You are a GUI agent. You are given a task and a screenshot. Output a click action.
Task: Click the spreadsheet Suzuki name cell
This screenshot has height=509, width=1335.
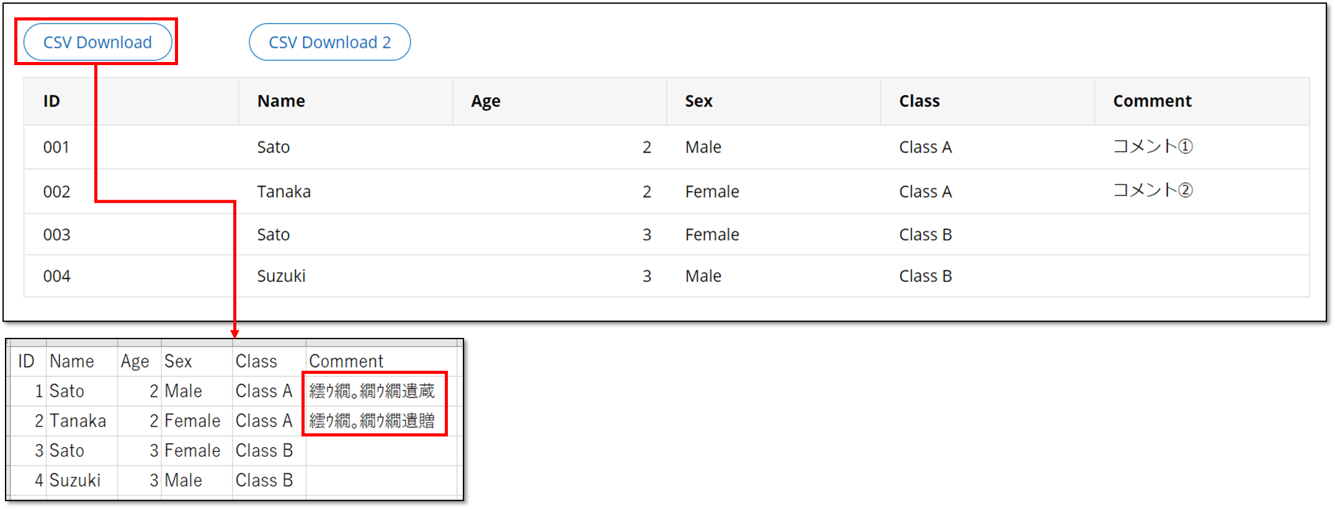point(75,480)
